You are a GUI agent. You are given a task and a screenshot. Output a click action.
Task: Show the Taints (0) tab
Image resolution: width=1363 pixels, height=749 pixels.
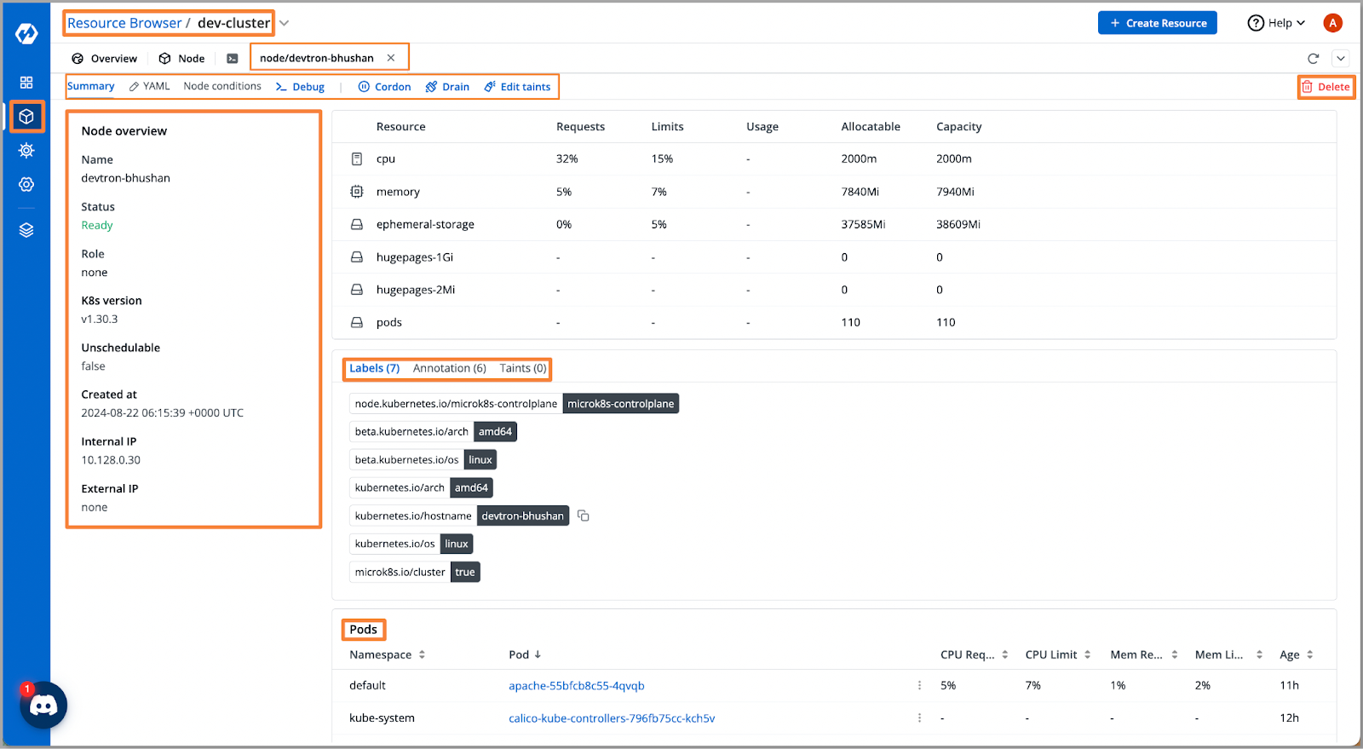point(523,368)
